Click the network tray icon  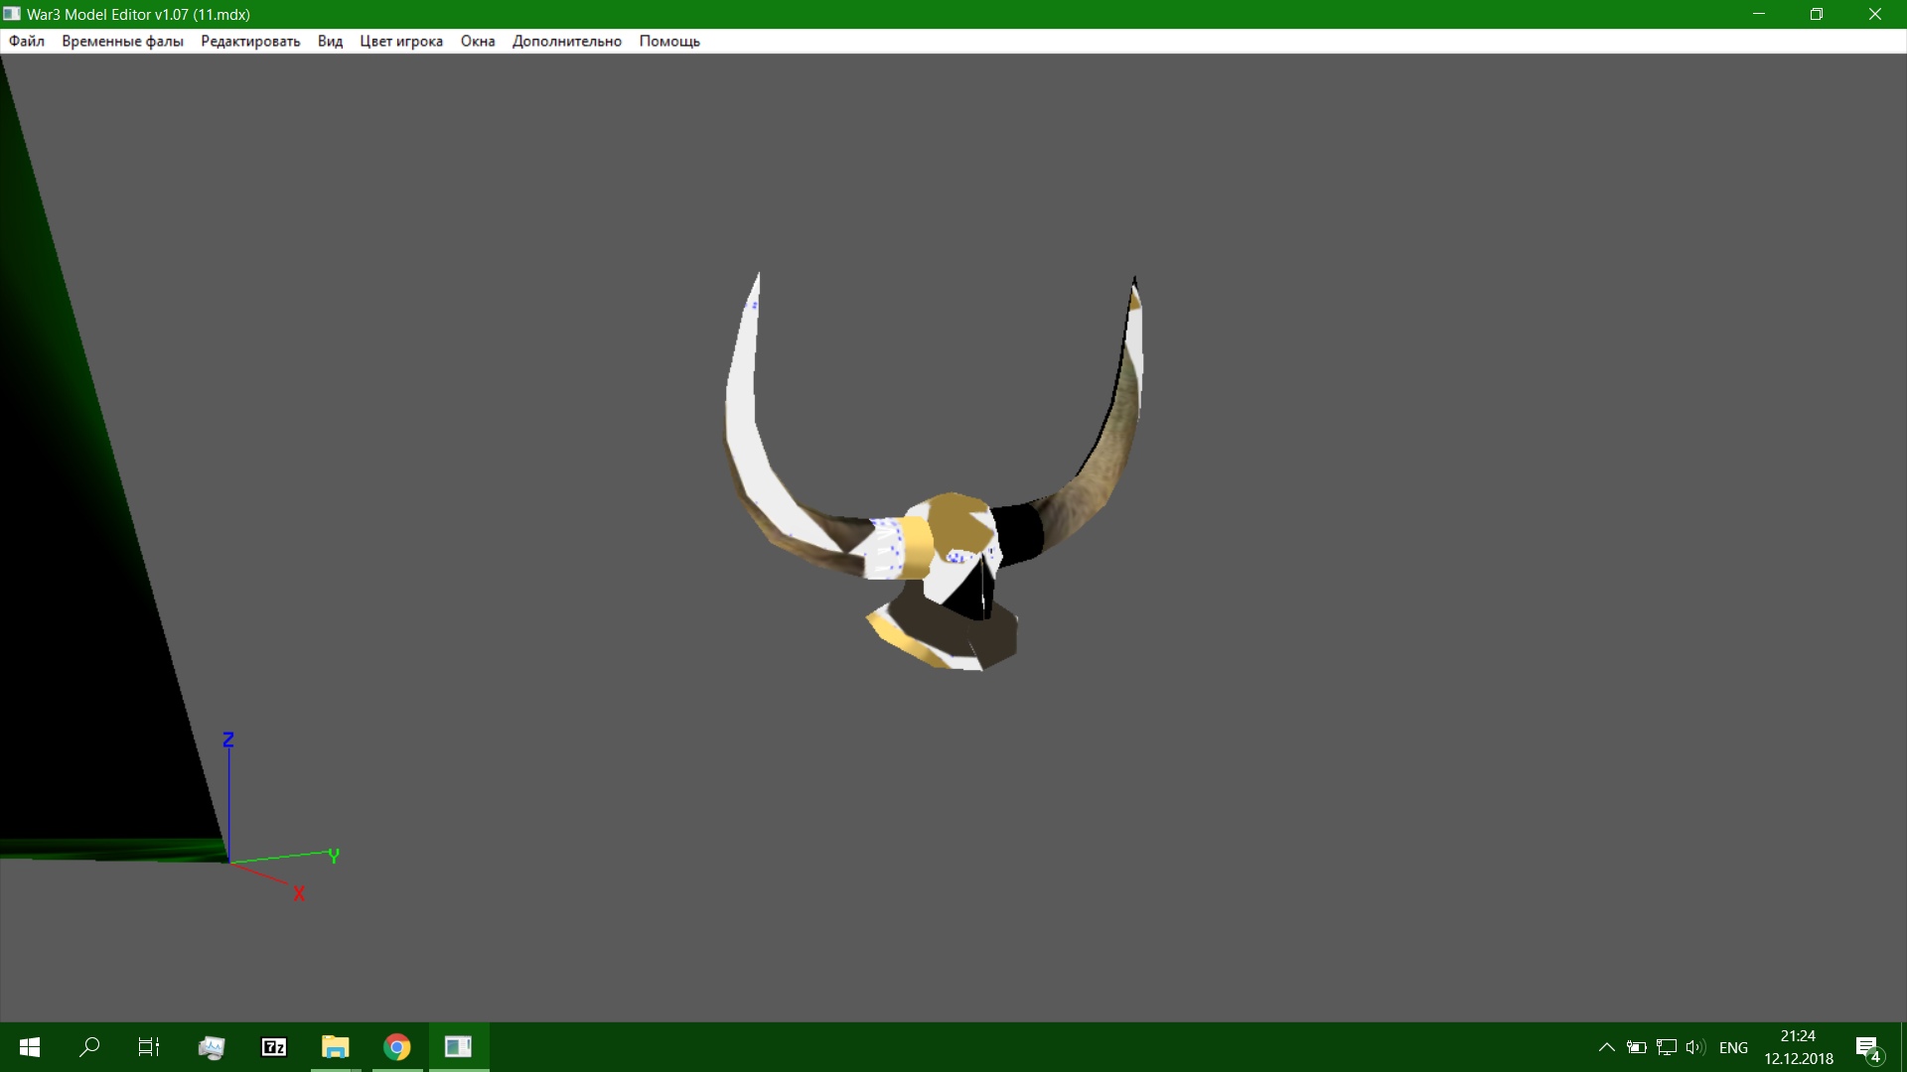pos(1667,1047)
